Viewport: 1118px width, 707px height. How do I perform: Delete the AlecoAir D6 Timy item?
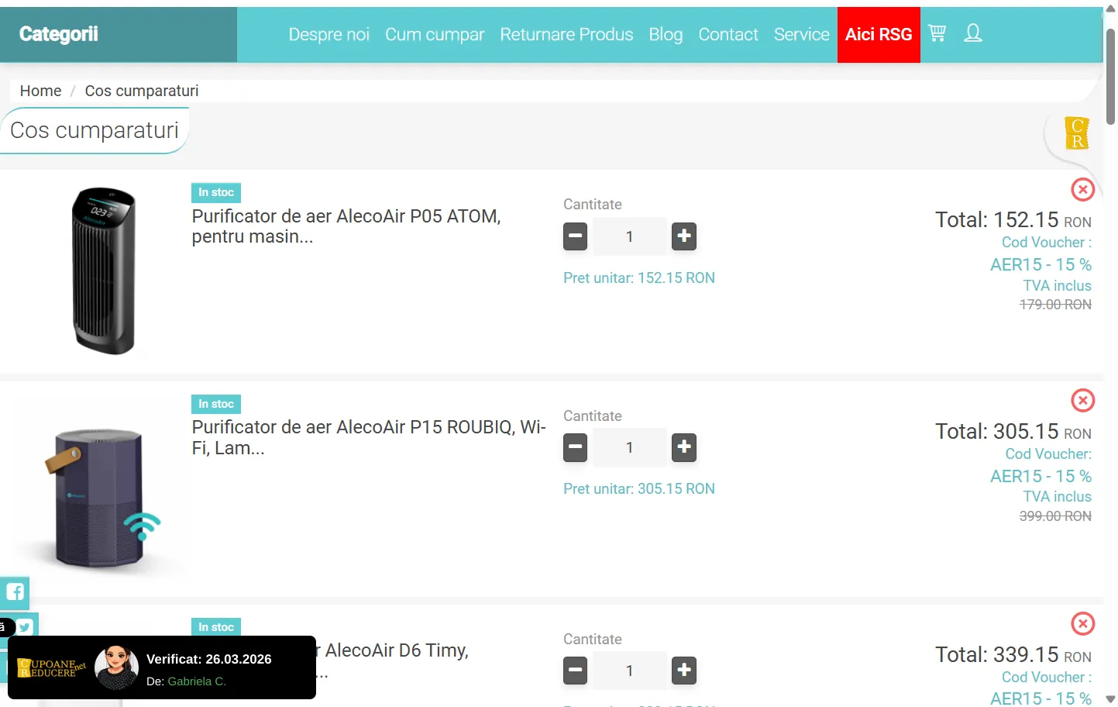pos(1082,623)
